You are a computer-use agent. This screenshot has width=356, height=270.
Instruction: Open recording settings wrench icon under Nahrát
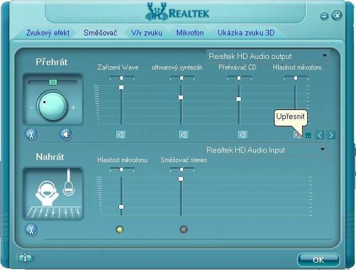click(31, 230)
